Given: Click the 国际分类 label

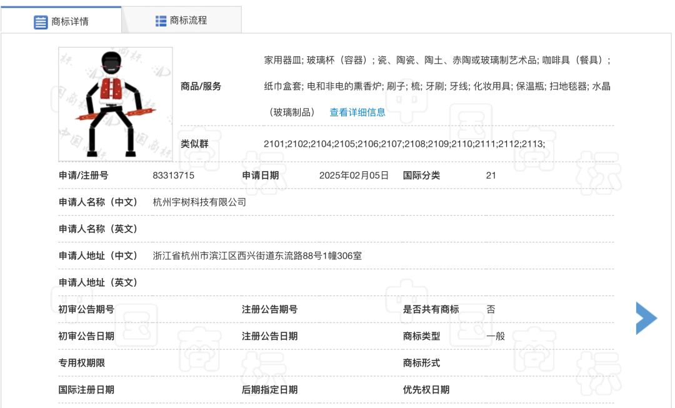Looking at the screenshot, I should tap(421, 176).
